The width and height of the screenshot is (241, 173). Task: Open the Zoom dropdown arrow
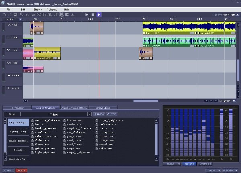[234, 101]
